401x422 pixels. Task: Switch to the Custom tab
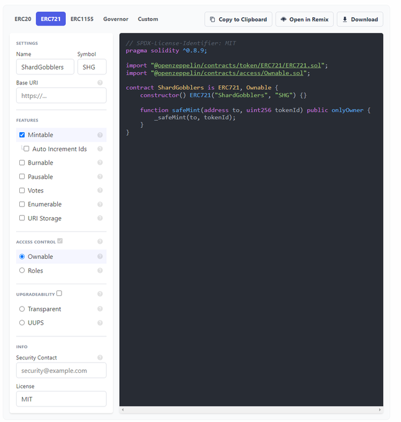(x=148, y=19)
